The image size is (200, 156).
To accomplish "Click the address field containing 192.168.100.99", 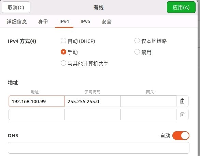I will 37,101.
